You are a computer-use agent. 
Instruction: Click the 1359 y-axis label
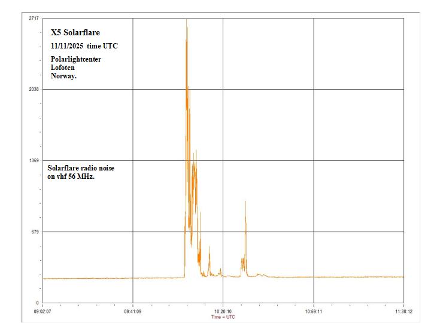[x=34, y=160]
